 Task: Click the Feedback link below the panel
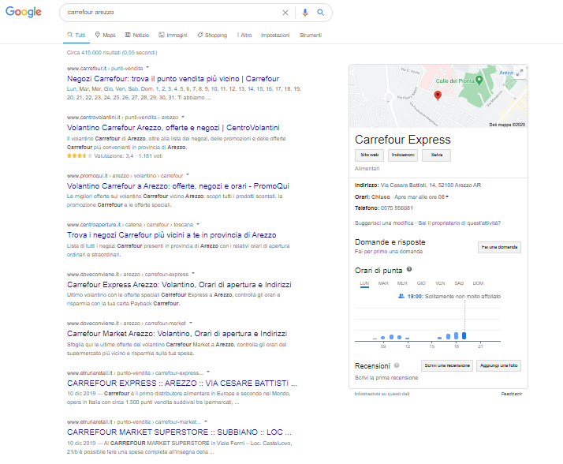pos(511,394)
